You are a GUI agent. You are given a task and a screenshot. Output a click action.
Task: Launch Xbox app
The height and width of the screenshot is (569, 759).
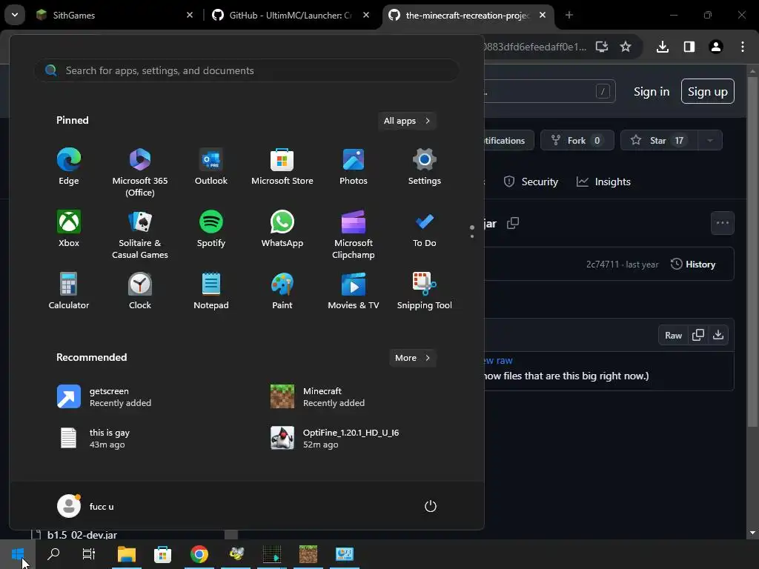pyautogui.click(x=69, y=229)
